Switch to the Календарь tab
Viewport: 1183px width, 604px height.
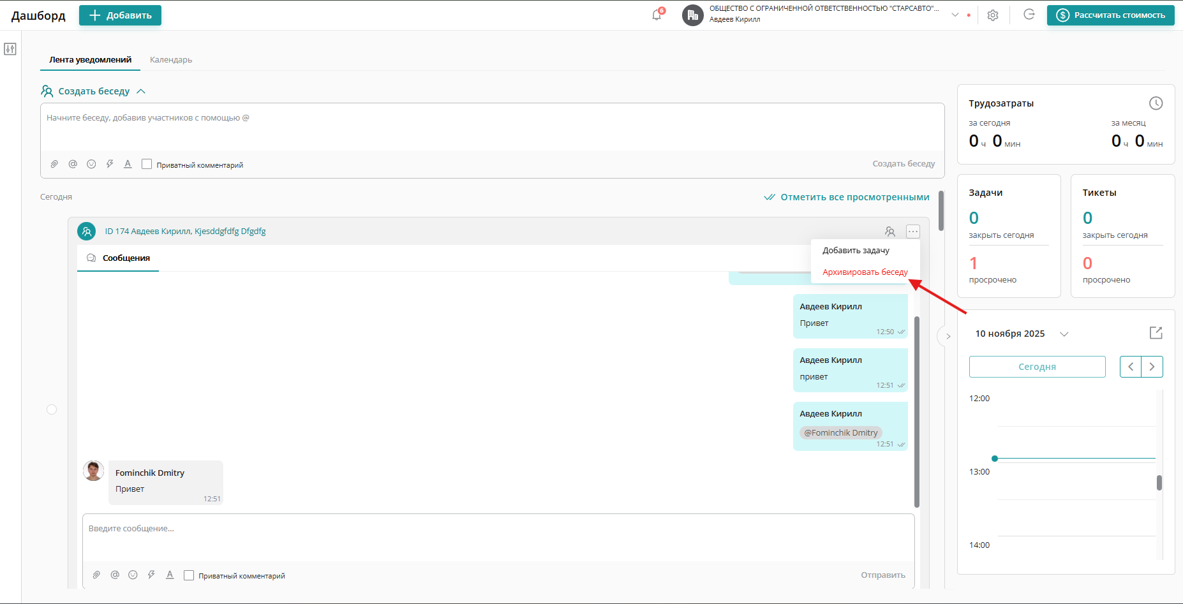pyautogui.click(x=171, y=60)
